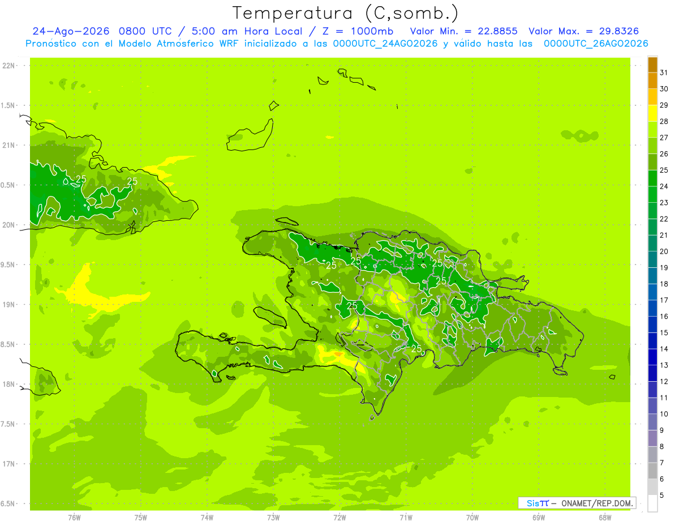Pick the color swatch between 26 and 27
The height and width of the screenshot is (525, 679).
(652, 146)
